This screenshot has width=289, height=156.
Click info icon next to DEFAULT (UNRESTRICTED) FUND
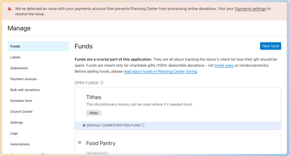click(143, 125)
